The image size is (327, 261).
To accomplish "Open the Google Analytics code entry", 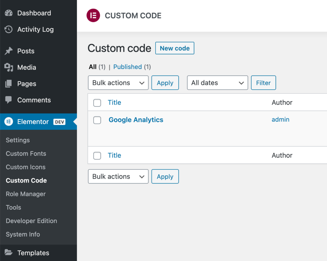I will click(136, 120).
